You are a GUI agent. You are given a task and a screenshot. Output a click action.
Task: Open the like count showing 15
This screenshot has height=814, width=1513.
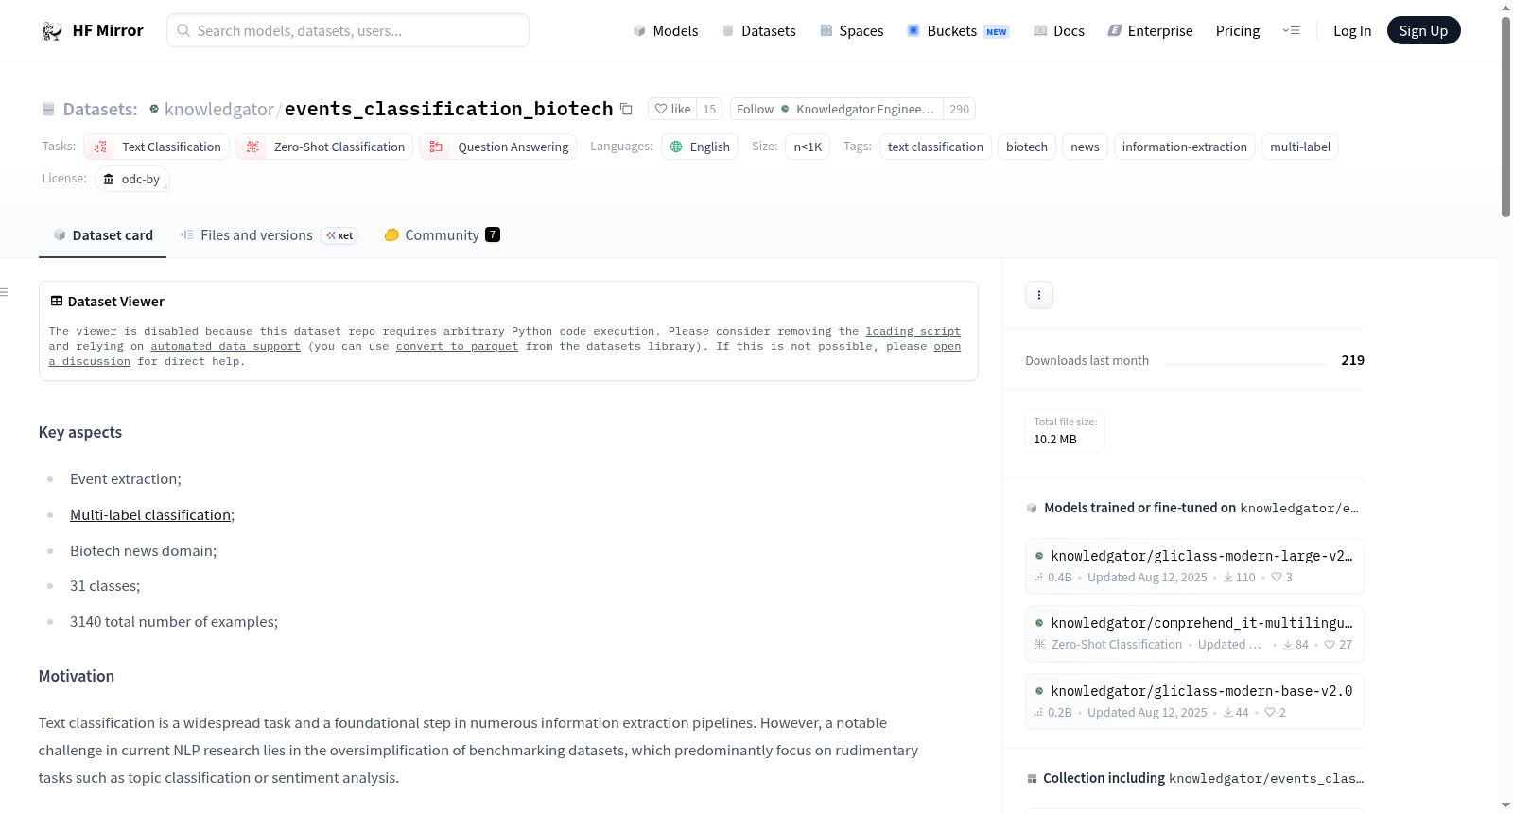pyautogui.click(x=709, y=109)
